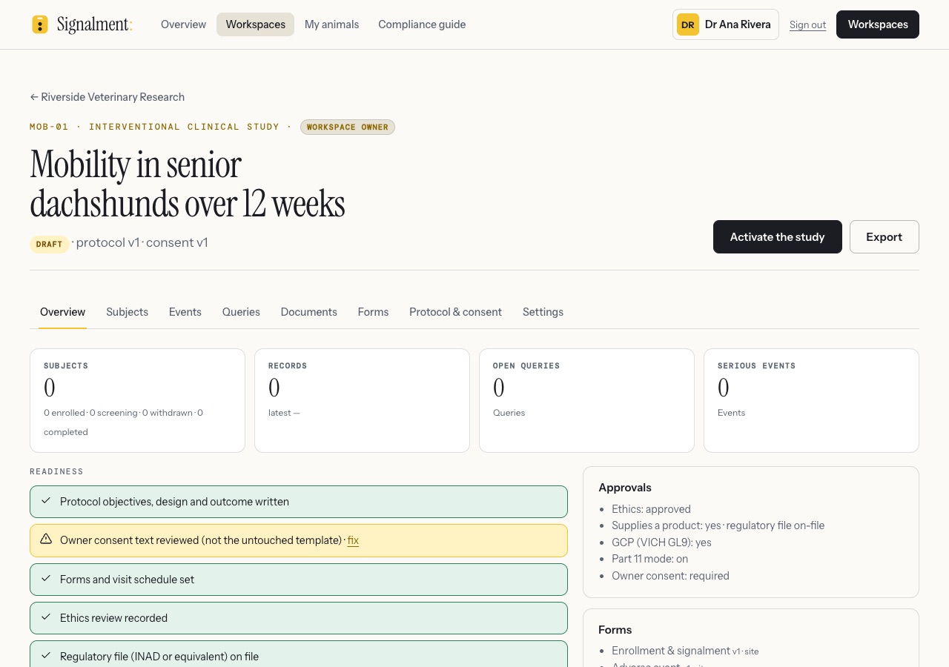This screenshot has width=949, height=667.
Task: Click 'GCP (VICH GL9): yes' text
Action: (661, 542)
